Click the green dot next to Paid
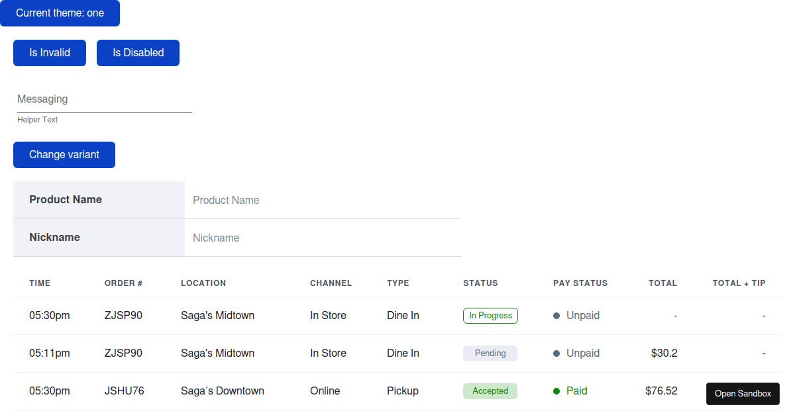 tap(556, 391)
